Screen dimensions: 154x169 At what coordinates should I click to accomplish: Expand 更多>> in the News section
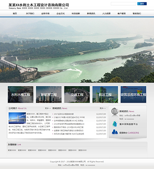tap(103, 108)
